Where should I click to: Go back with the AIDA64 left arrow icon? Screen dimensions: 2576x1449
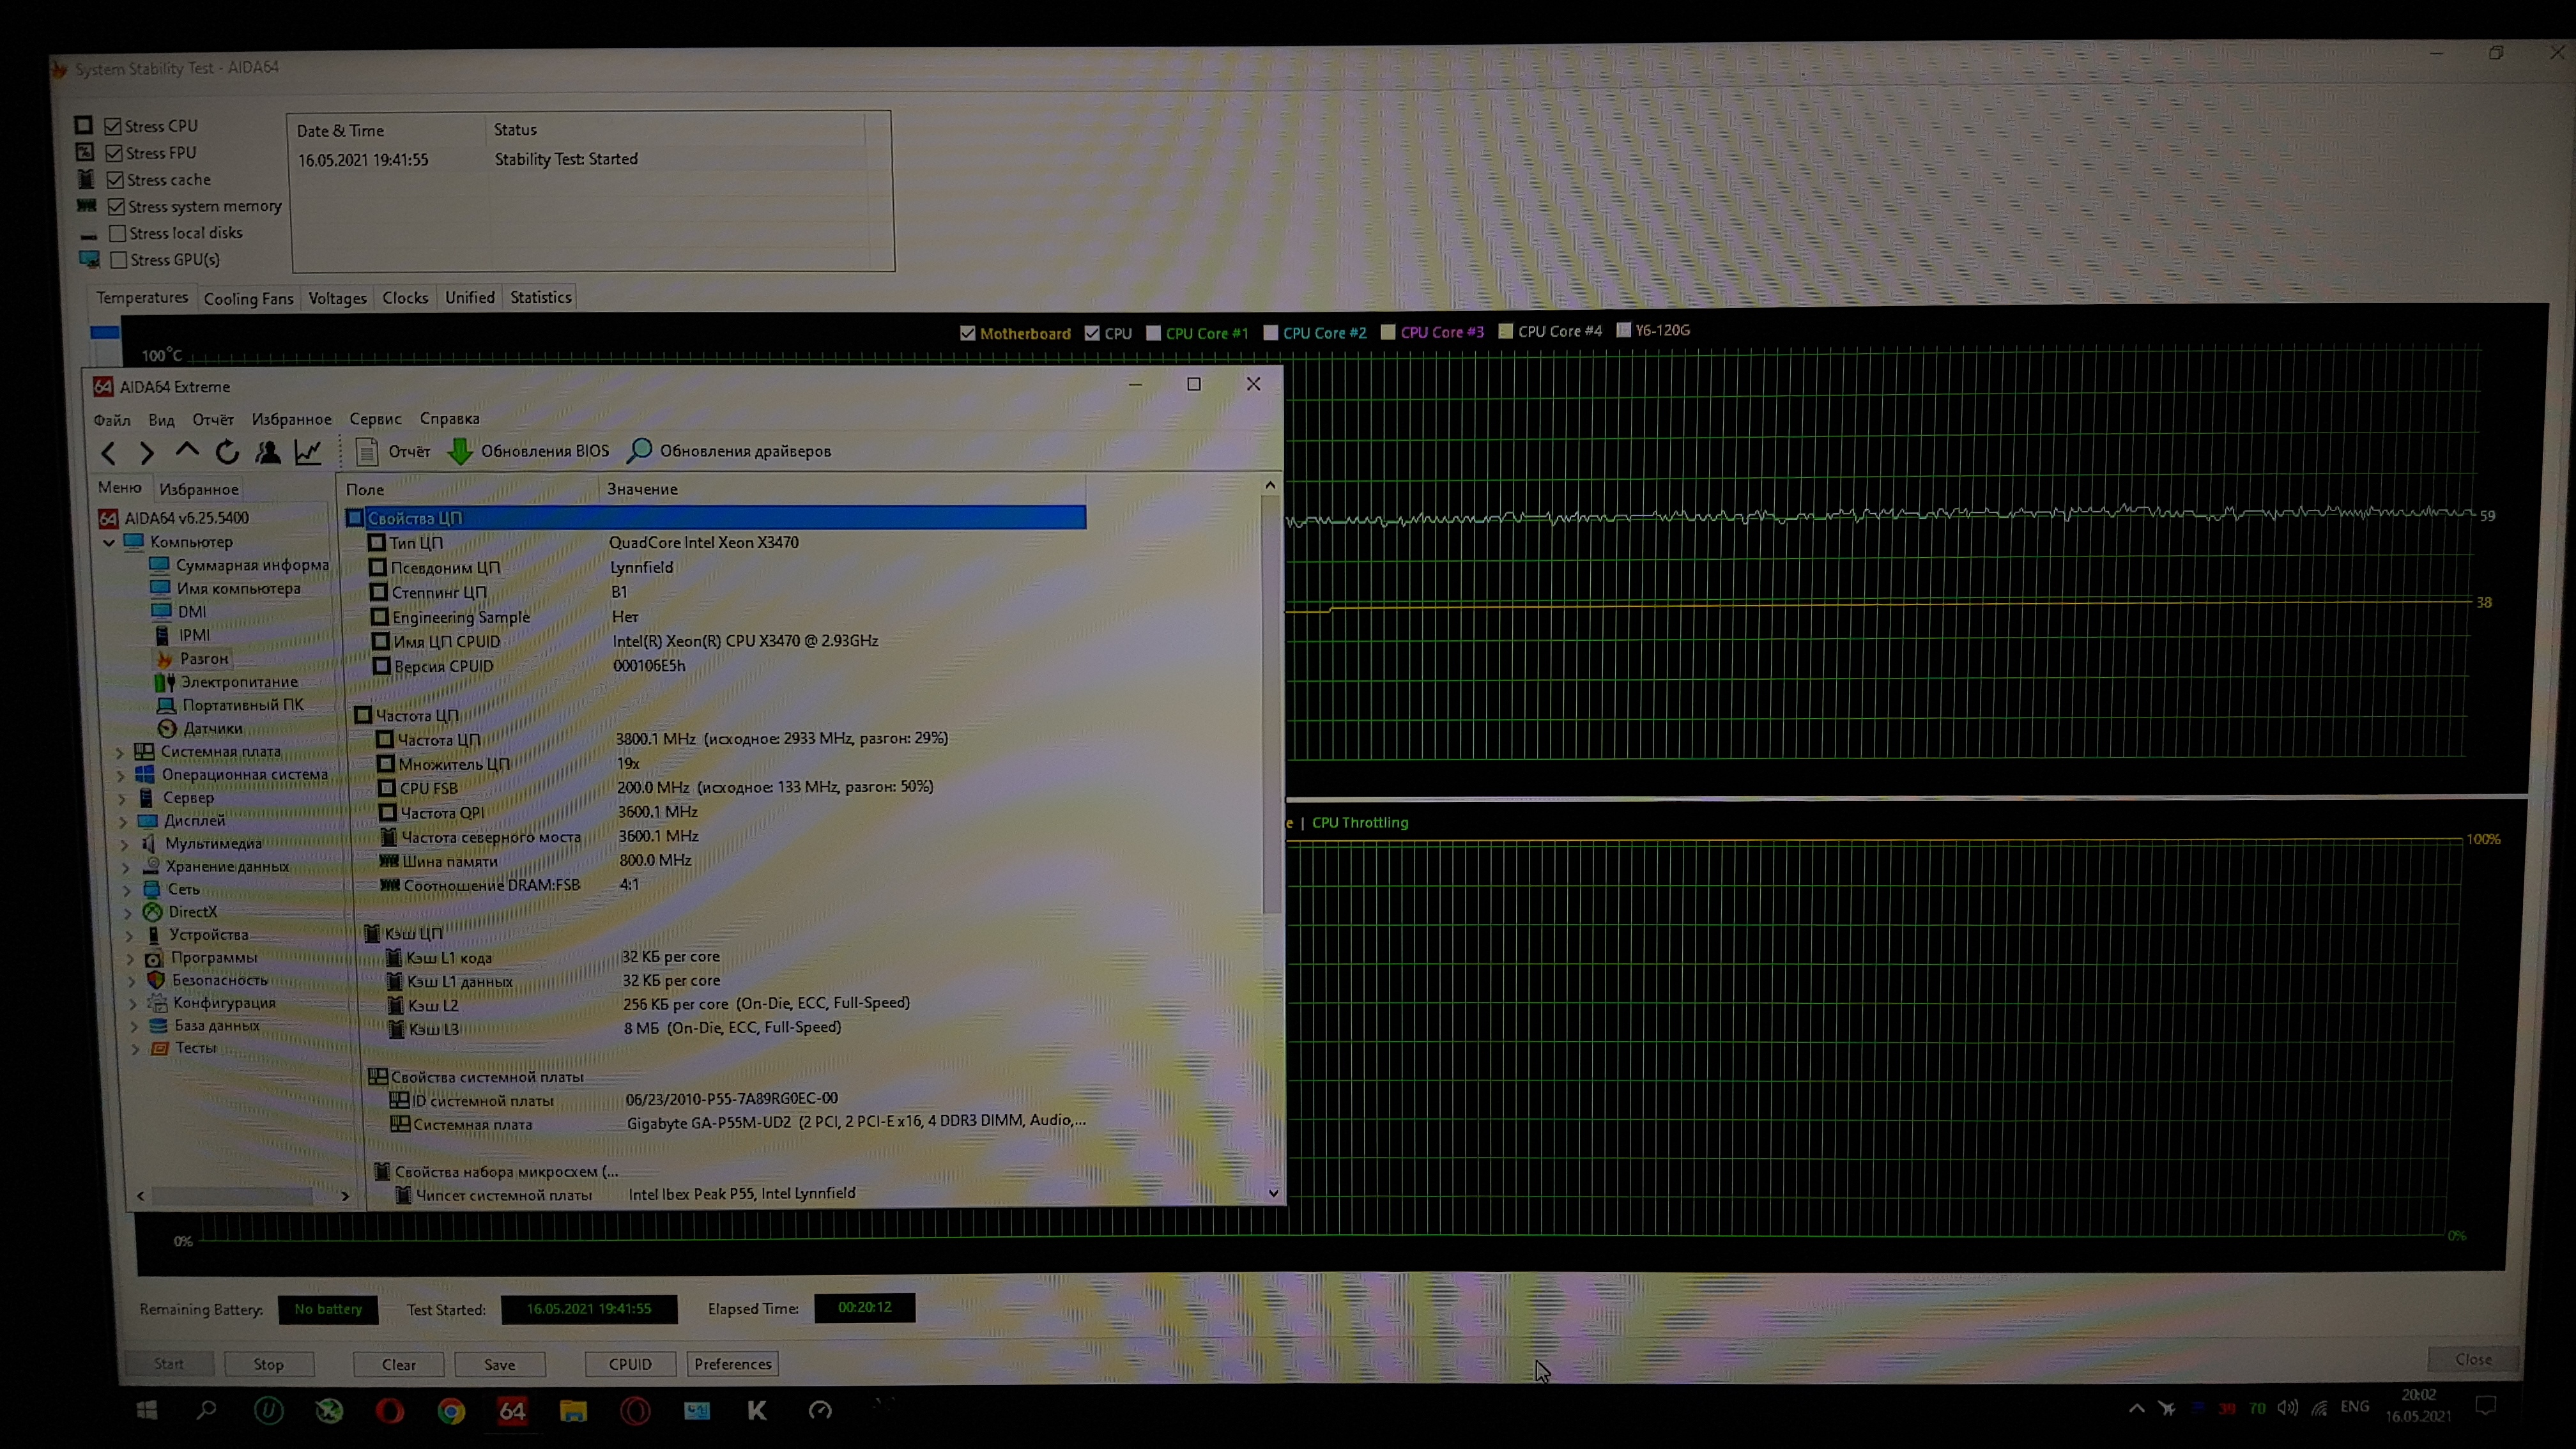[x=108, y=453]
